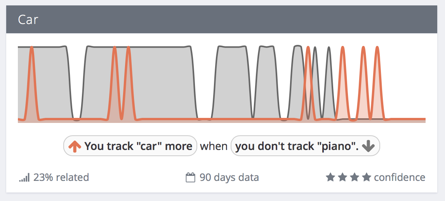445x201 pixels.
Task: Select the 'You track "car" more' pill
Action: point(130,146)
